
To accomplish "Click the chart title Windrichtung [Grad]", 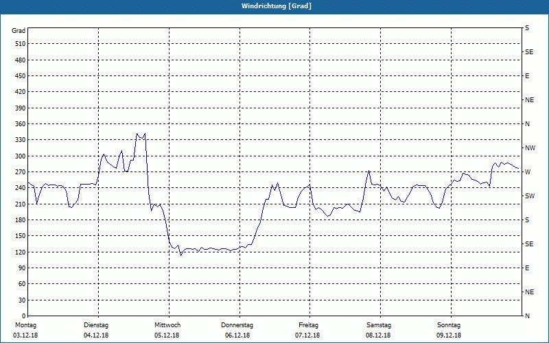I will click(277, 6).
